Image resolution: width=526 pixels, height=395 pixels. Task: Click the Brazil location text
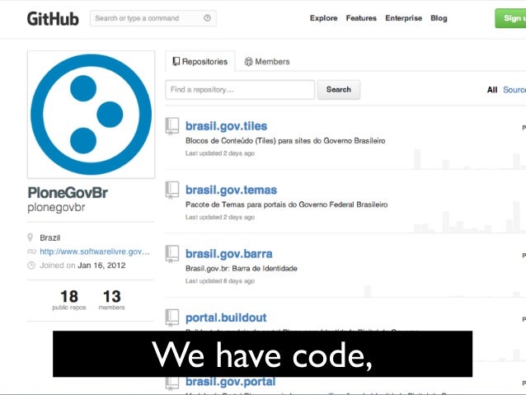coord(49,237)
